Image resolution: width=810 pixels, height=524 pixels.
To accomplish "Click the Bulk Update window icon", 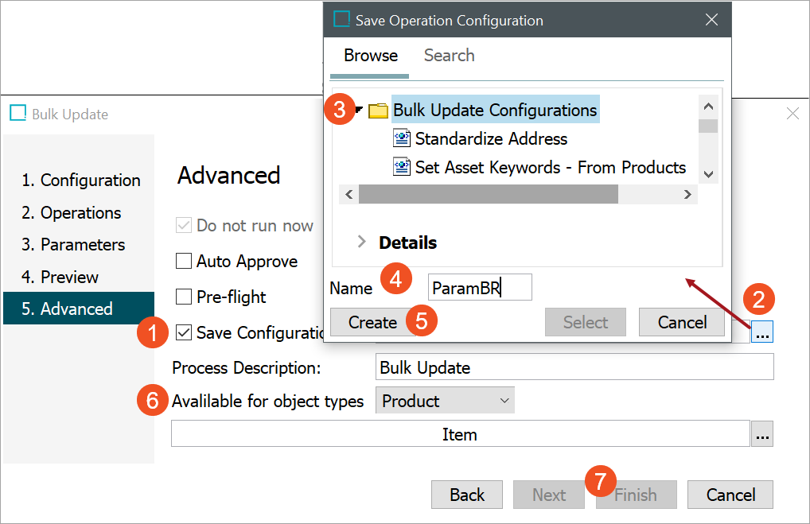I will coord(18,113).
